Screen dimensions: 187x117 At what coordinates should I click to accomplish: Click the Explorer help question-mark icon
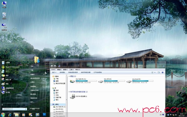coord(162,72)
